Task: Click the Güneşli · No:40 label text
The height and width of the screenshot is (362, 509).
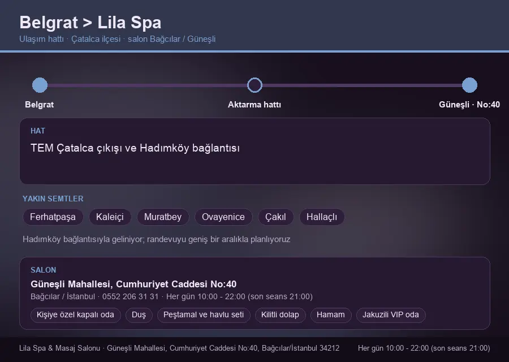Action: point(469,105)
